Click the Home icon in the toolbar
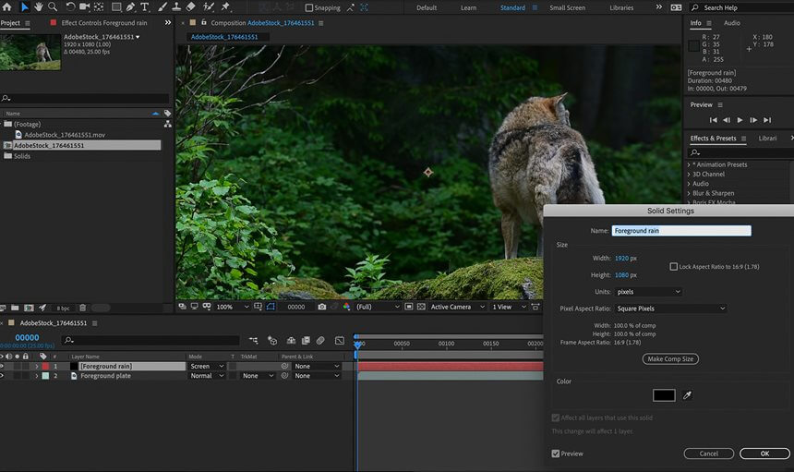 pyautogui.click(x=7, y=7)
